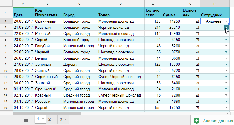The width and height of the screenshot is (234, 125).
Task: Open employee dropdown in row 14
Action: (226, 95)
